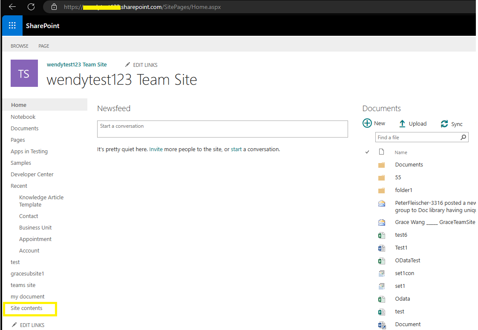Screen dimensions: 478x330
Task: Click the purple TS site logo
Action: pyautogui.click(x=24, y=73)
